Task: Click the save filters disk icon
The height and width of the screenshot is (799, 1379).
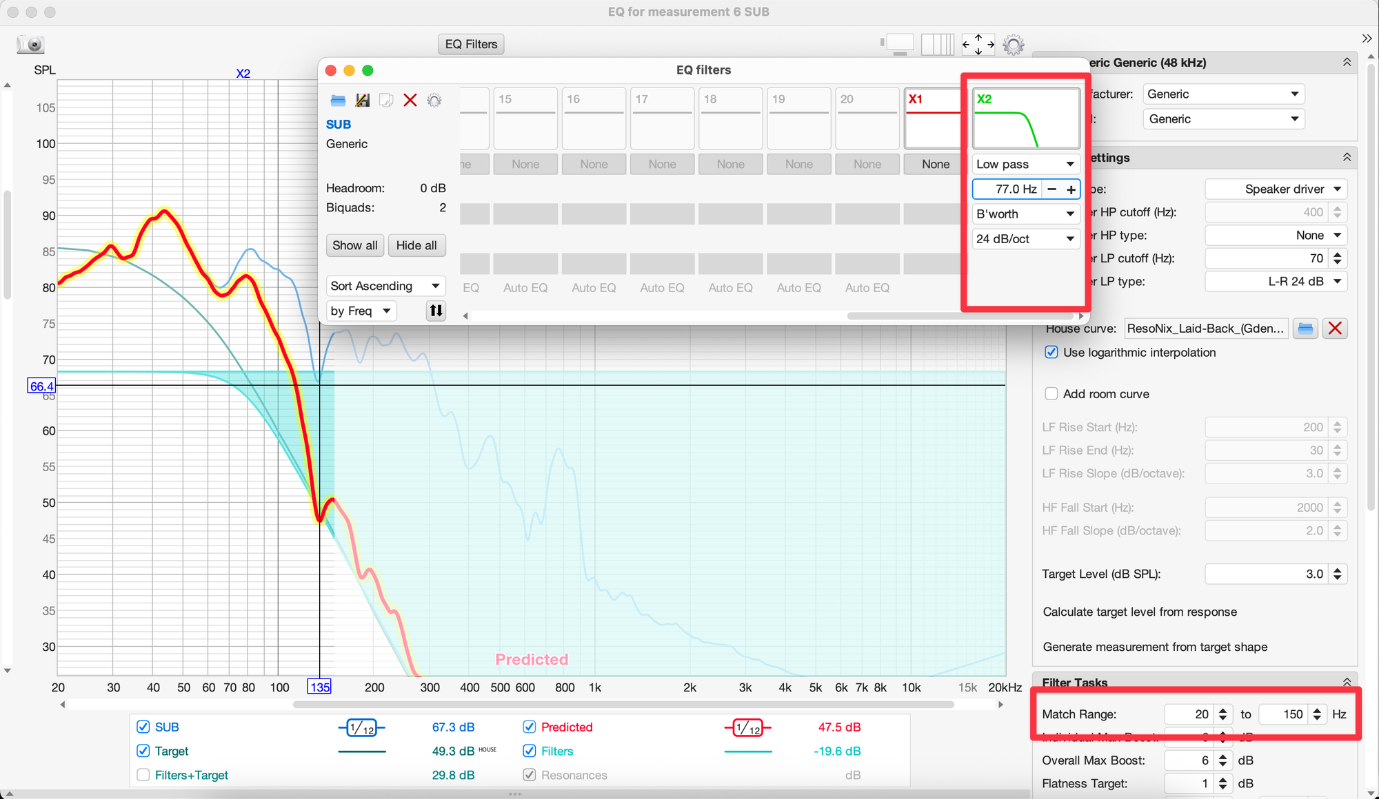Action: (362, 101)
